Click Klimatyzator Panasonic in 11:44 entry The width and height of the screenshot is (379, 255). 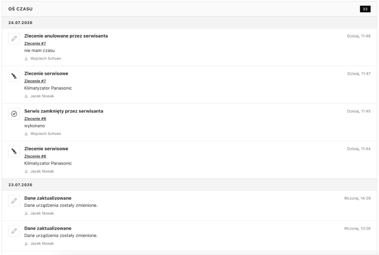point(48,164)
